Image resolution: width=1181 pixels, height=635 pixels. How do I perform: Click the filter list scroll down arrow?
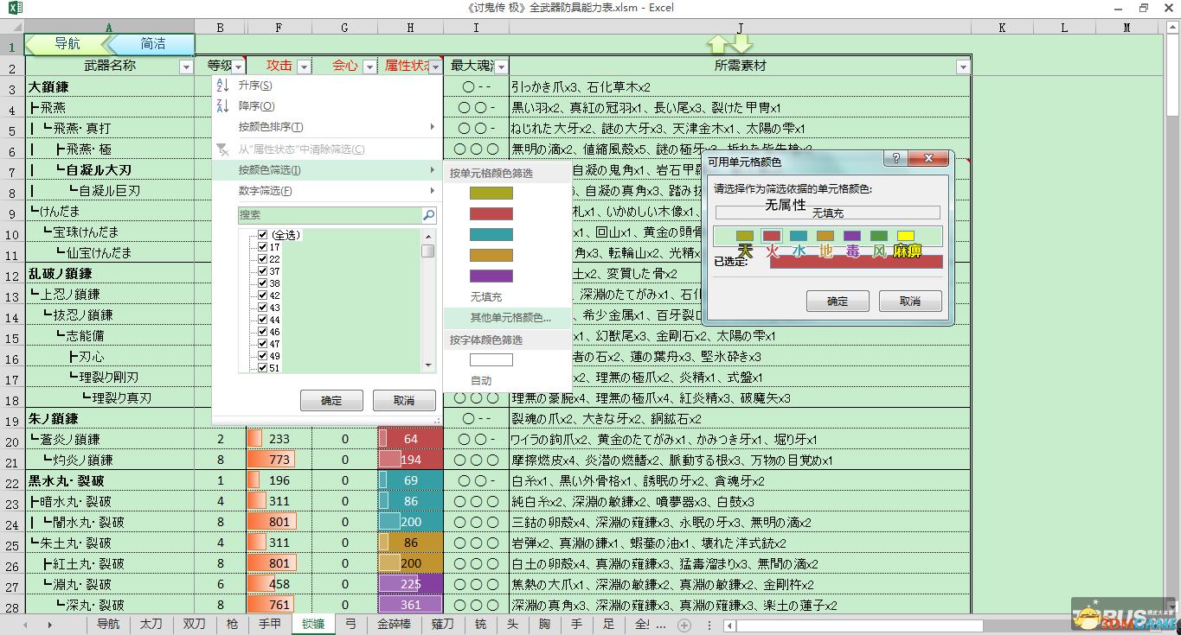pos(427,366)
